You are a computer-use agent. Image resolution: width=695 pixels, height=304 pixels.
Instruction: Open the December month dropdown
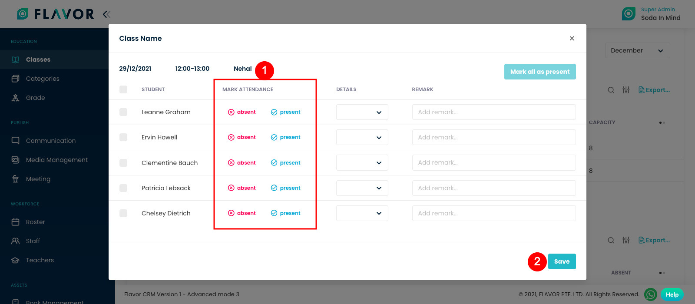tap(637, 50)
